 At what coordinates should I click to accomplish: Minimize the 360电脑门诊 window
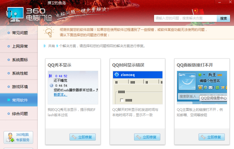coord(220,2)
